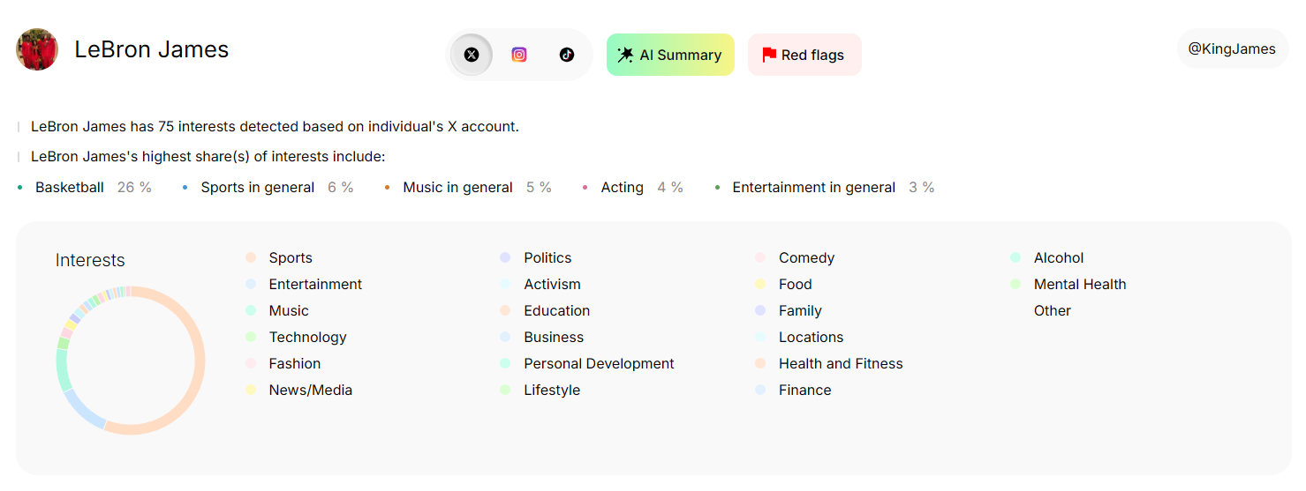Select the X (Twitter) platform icon

pyautogui.click(x=472, y=55)
